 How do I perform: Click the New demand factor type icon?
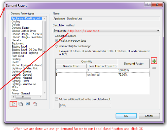[x=13, y=104]
